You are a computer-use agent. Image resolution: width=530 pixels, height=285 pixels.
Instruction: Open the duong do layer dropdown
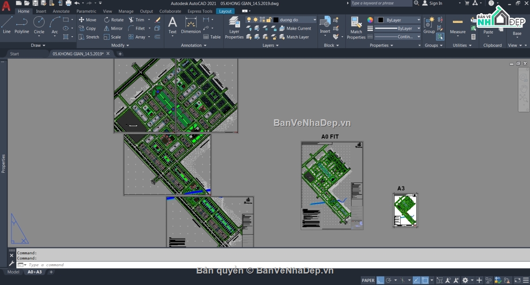coord(315,19)
